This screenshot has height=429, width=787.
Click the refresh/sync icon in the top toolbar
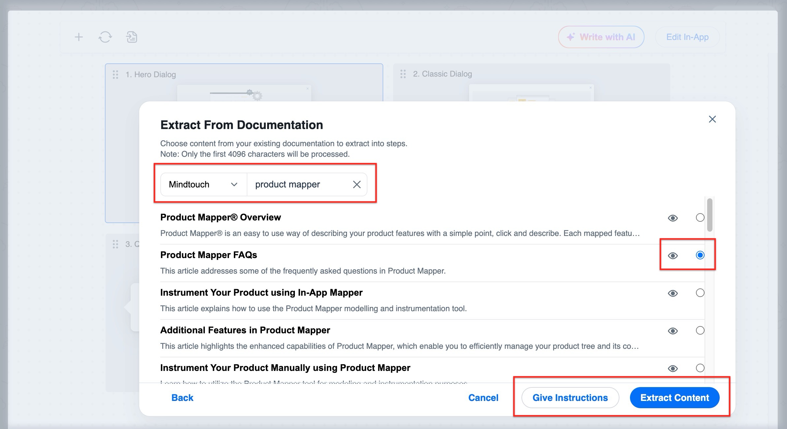(x=105, y=37)
